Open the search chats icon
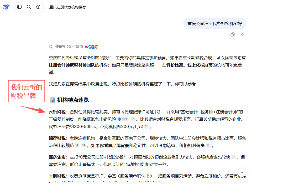The width and height of the screenshot is (283, 184). [x=29, y=7]
